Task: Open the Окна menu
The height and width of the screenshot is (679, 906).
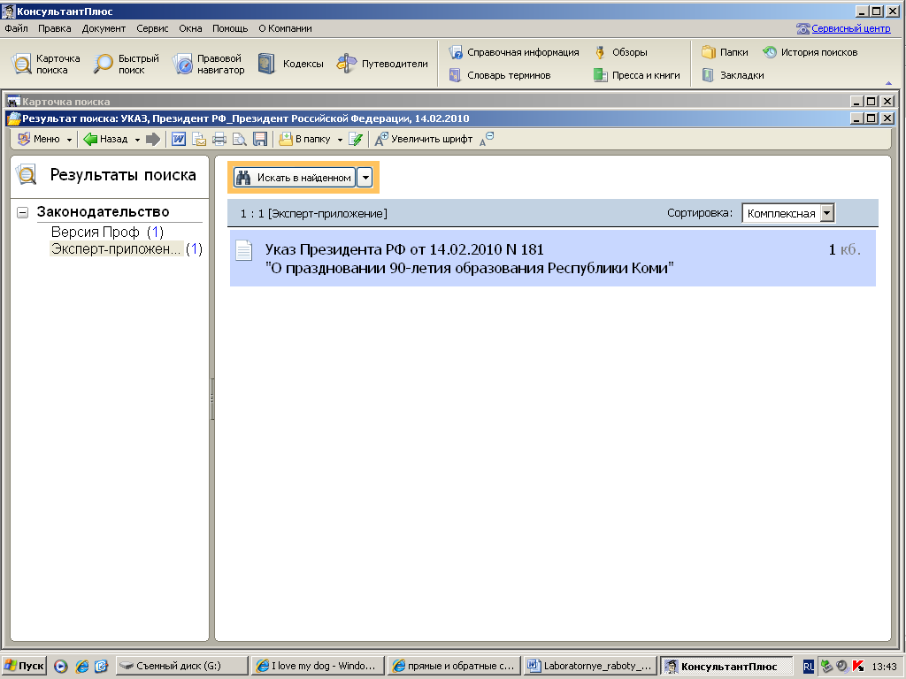Action: coord(190,28)
